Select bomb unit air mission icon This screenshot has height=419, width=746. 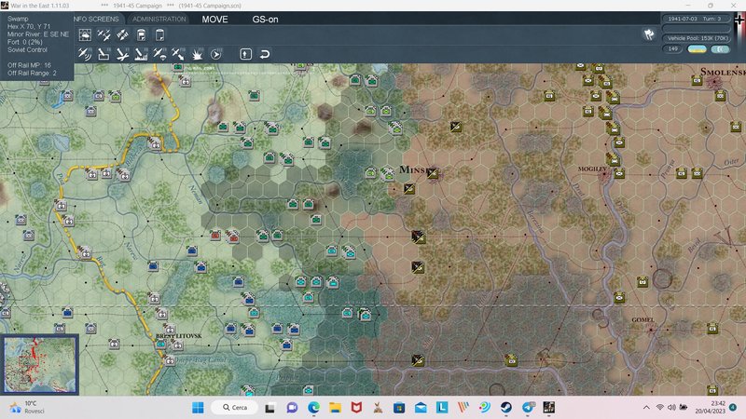[x=104, y=54]
